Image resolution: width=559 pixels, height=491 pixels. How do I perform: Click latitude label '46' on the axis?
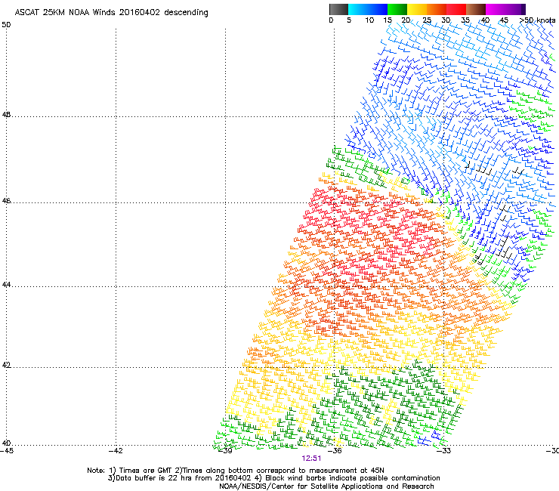(6, 201)
